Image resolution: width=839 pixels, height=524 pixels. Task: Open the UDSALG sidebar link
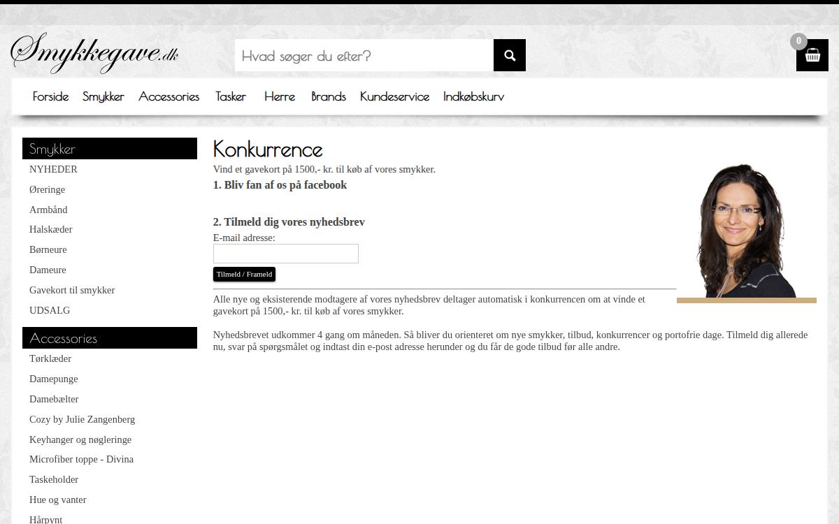50,310
